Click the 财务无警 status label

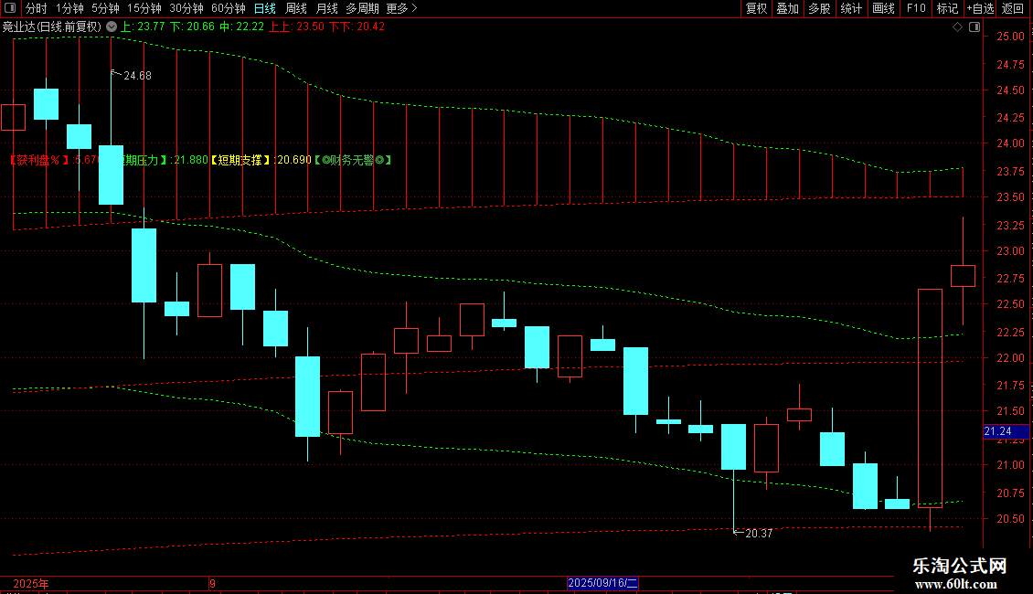pos(353,160)
